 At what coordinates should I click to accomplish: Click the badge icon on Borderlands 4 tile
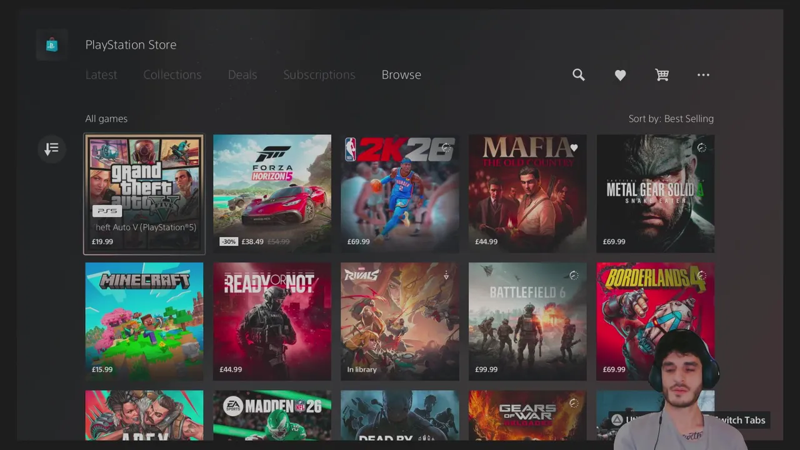pos(702,276)
